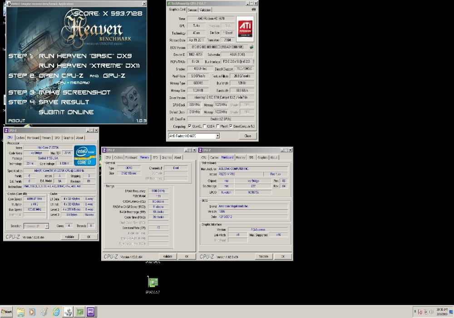This screenshot has height=318, width=454.
Task: Click the American Megatrends BIOS brand field
Action: pyautogui.click(x=253, y=206)
